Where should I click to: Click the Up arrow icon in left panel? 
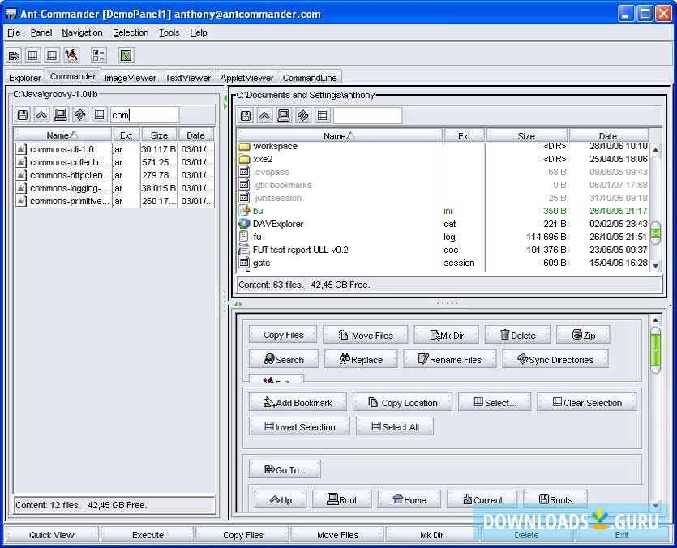tap(41, 115)
